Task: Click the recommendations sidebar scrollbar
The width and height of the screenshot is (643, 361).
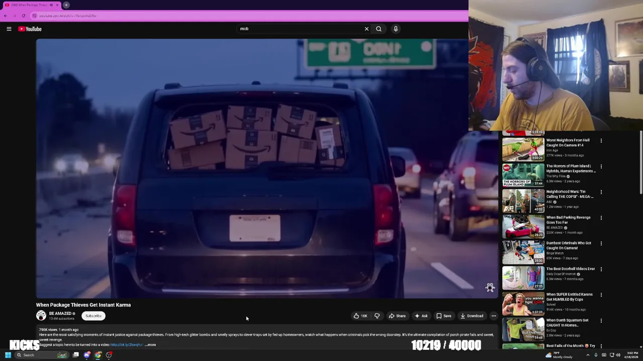Action: click(x=641, y=163)
